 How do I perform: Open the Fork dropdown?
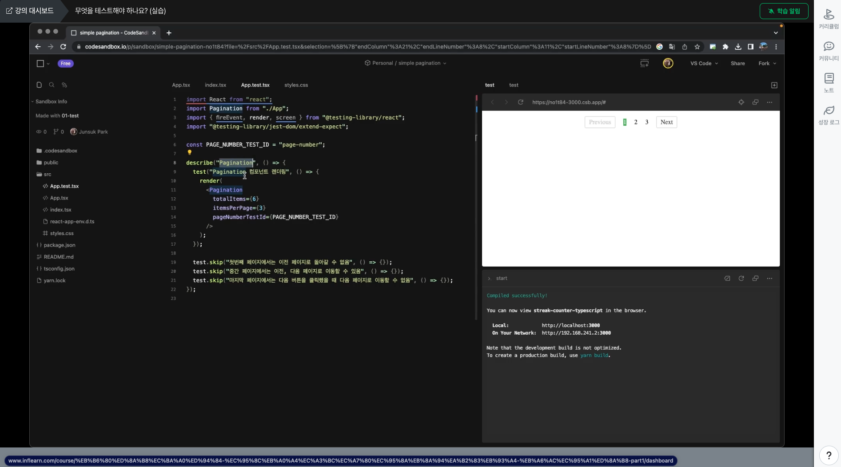coord(767,63)
